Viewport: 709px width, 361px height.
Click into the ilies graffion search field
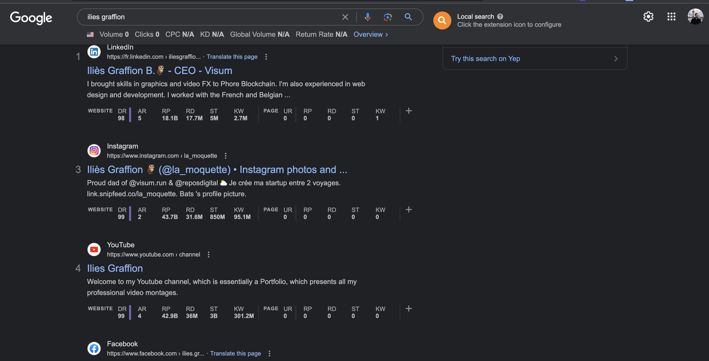pyautogui.click(x=209, y=17)
